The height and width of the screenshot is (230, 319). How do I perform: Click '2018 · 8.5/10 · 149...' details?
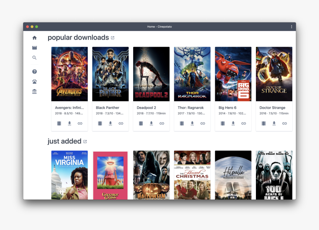(69, 114)
